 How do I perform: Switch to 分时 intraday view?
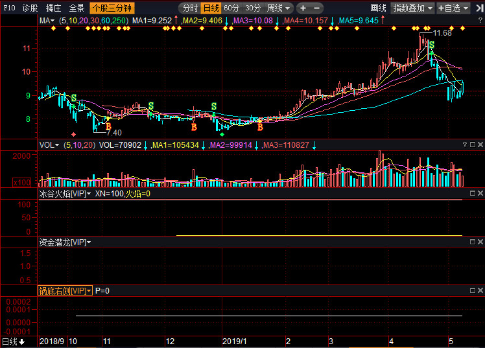[x=189, y=8]
